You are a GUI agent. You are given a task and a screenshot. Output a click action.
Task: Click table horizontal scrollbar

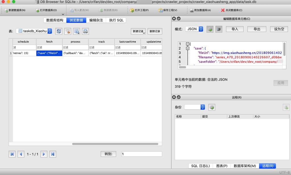(x=115, y=144)
